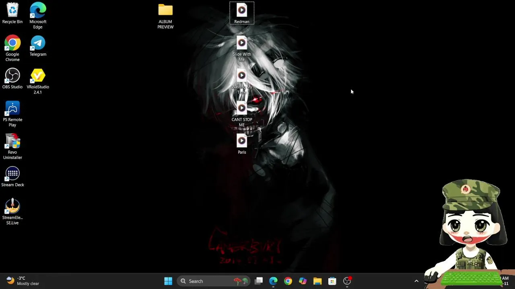Select the Redman media file
The image size is (515, 289).
coord(242,13)
